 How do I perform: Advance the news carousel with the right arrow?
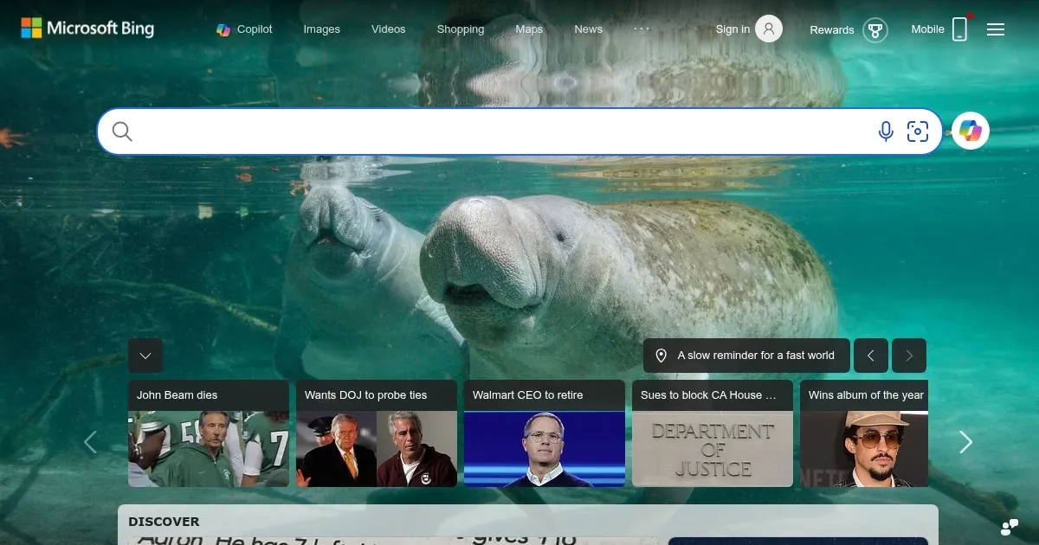965,442
